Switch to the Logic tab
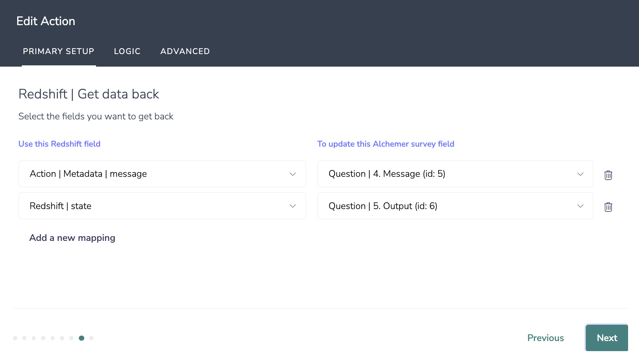Image resolution: width=639 pixels, height=362 pixels. pos(127,52)
